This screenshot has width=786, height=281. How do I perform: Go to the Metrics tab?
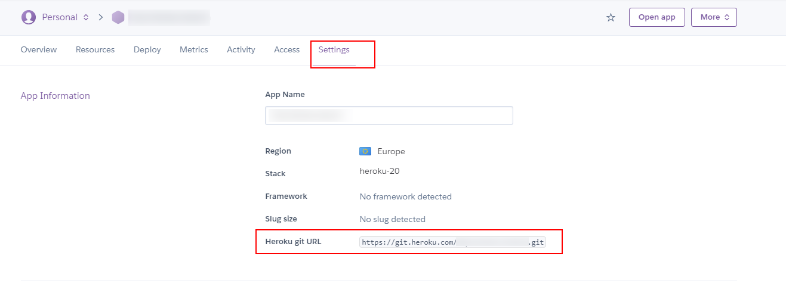pyautogui.click(x=194, y=50)
